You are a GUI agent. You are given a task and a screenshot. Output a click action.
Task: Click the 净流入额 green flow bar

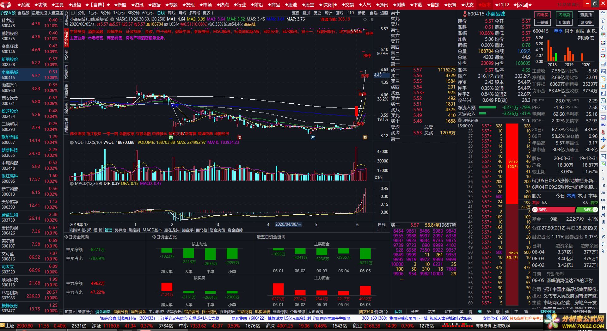[x=488, y=107]
